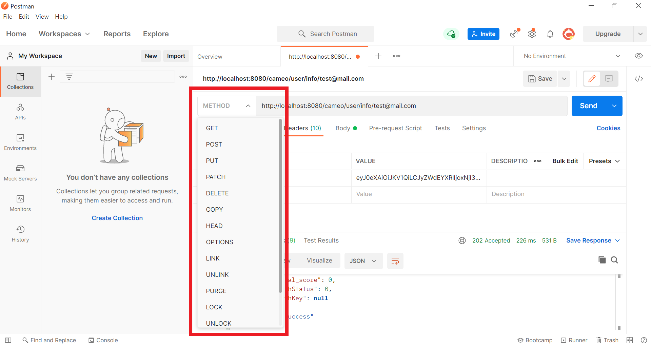Open the Overview tab
Image resolution: width=651 pixels, height=346 pixels.
210,57
